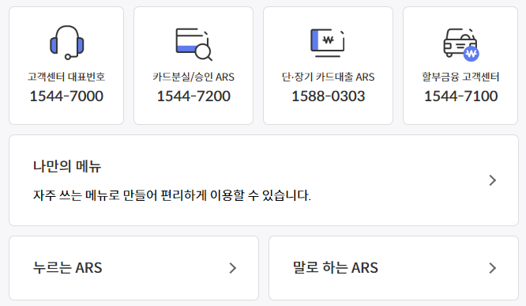Click the 자주 쓰는 메뉴로 만들어 description text
Image resolution: width=526 pixels, height=306 pixels.
tap(172, 195)
